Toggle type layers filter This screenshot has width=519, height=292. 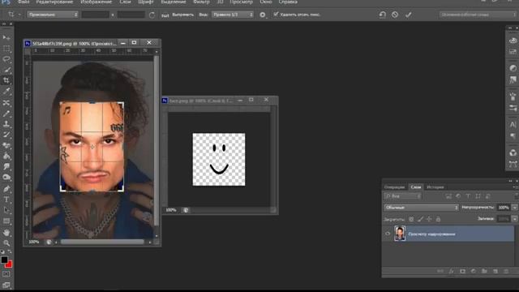(468, 196)
